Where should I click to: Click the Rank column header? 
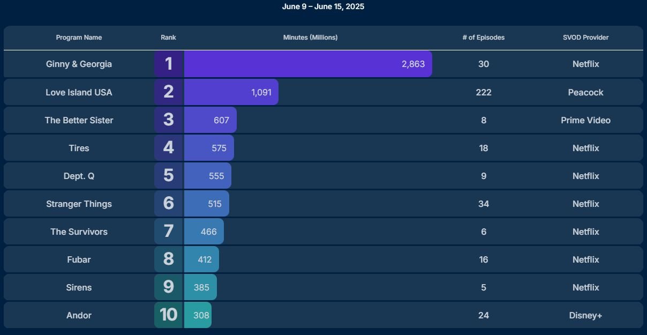168,38
